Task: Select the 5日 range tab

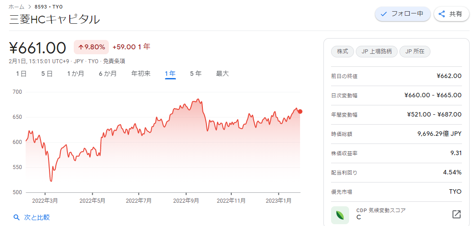Action: coord(47,74)
